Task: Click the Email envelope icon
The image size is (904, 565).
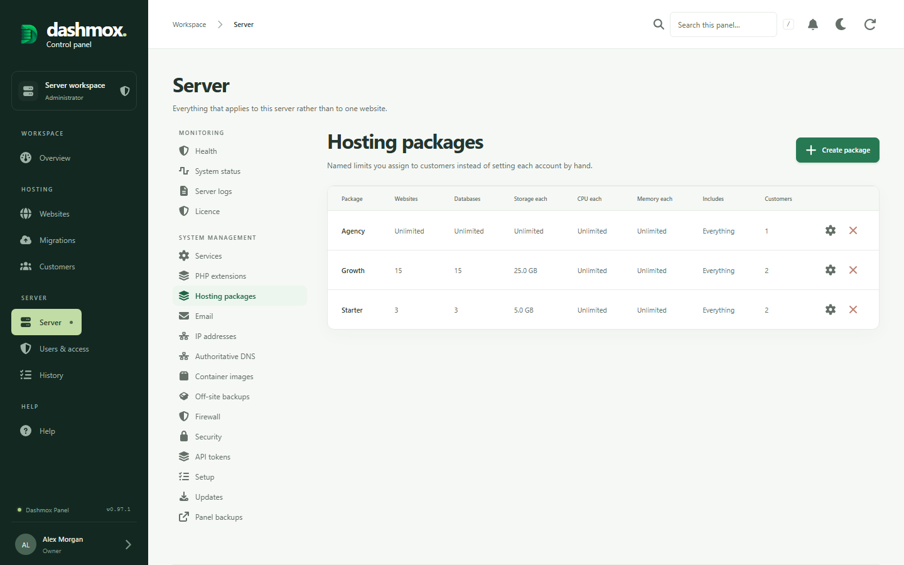Action: pos(184,316)
